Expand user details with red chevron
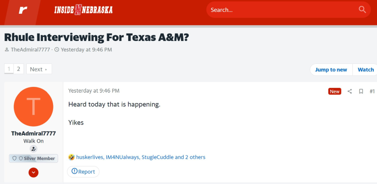 pos(33,172)
